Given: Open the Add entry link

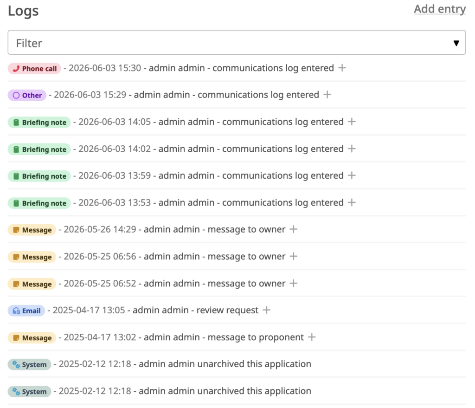Looking at the screenshot, I should tap(440, 9).
